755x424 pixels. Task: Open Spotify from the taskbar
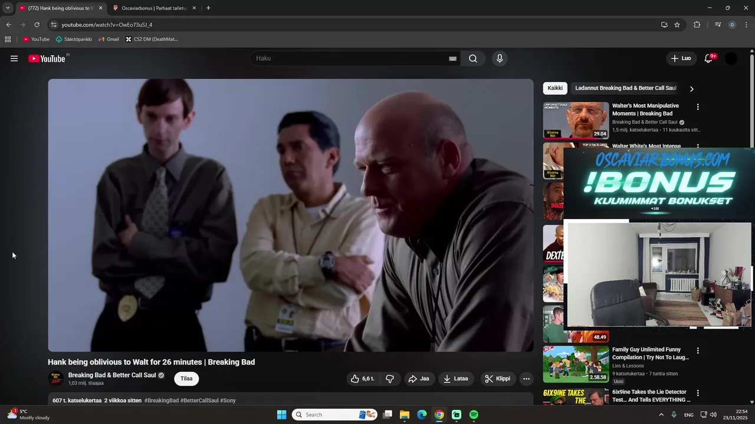pos(474,415)
